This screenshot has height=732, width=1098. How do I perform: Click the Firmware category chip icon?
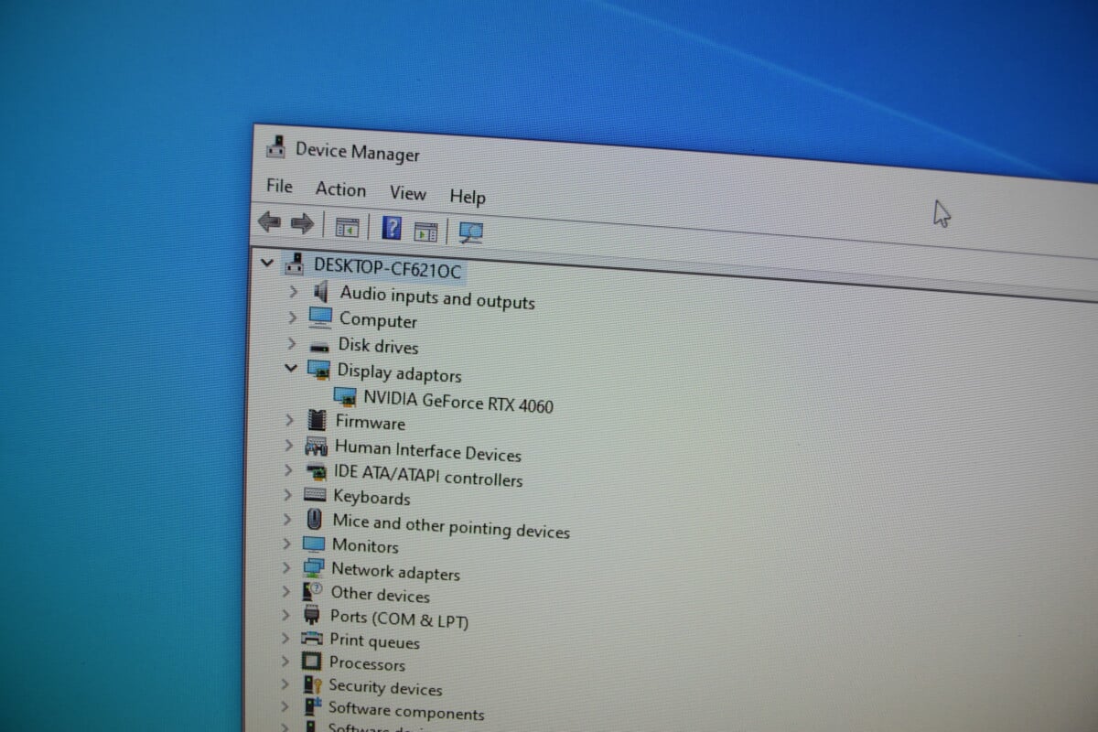(x=318, y=420)
